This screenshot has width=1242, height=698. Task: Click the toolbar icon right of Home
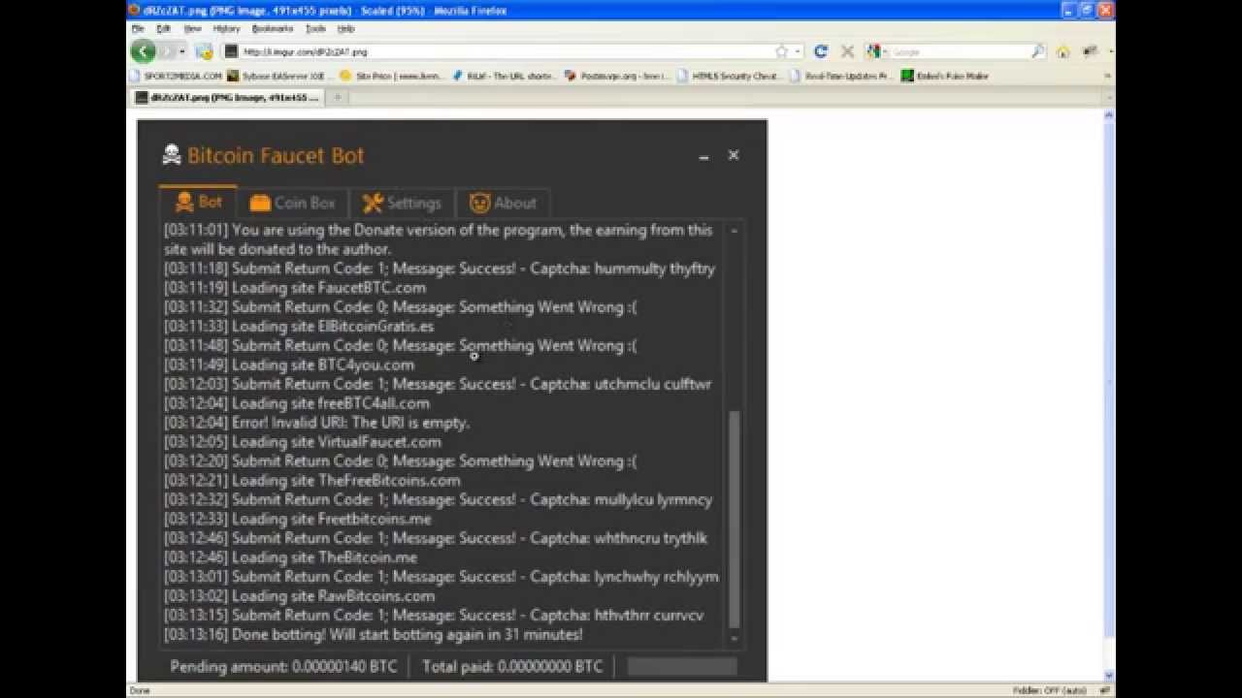point(1090,51)
